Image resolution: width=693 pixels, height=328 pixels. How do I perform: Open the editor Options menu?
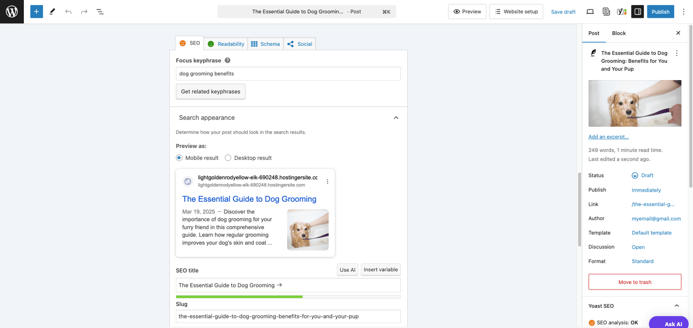tap(683, 11)
